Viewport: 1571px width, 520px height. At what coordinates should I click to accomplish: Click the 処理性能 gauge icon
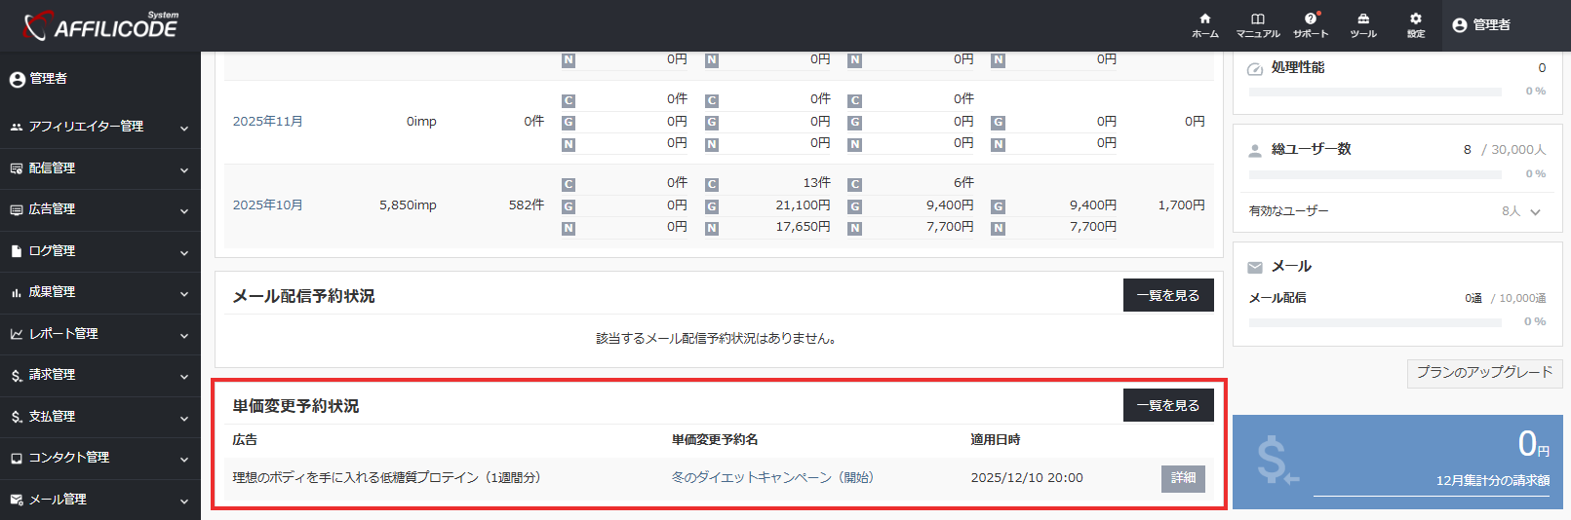point(1255,68)
